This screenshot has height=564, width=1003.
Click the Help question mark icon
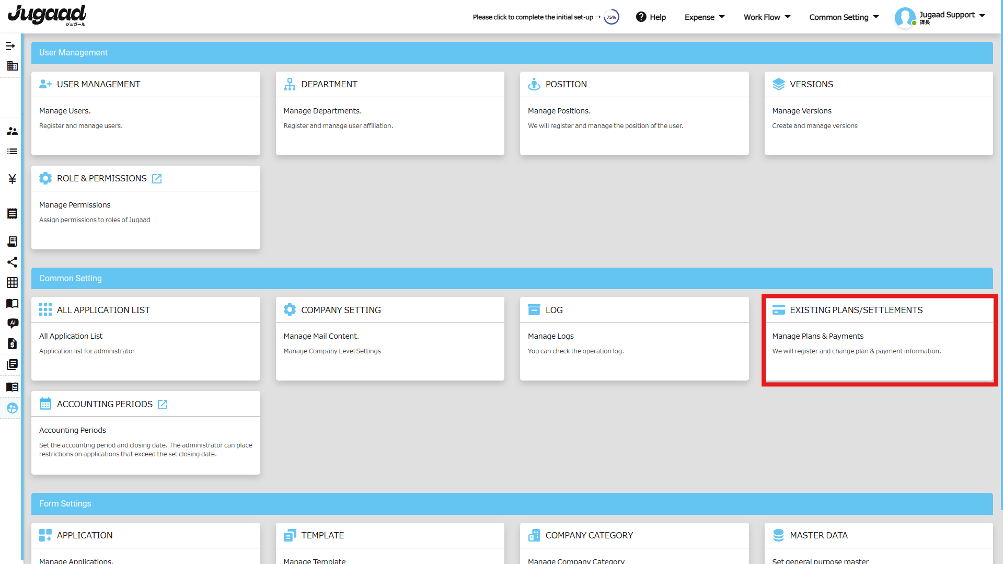click(641, 17)
